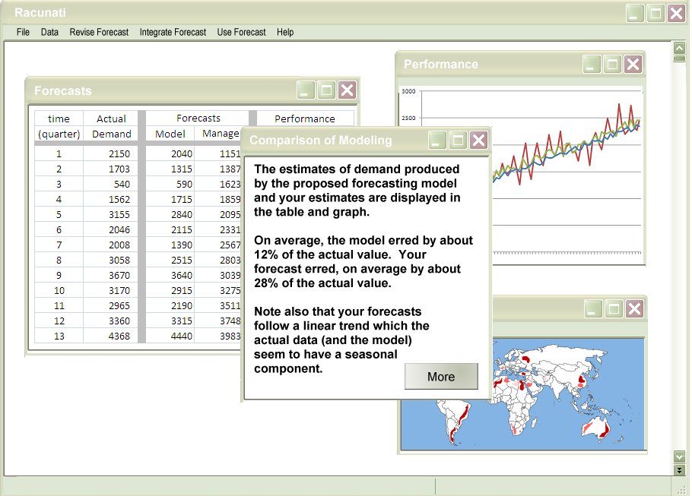Maximize the Performance window

tap(612, 65)
